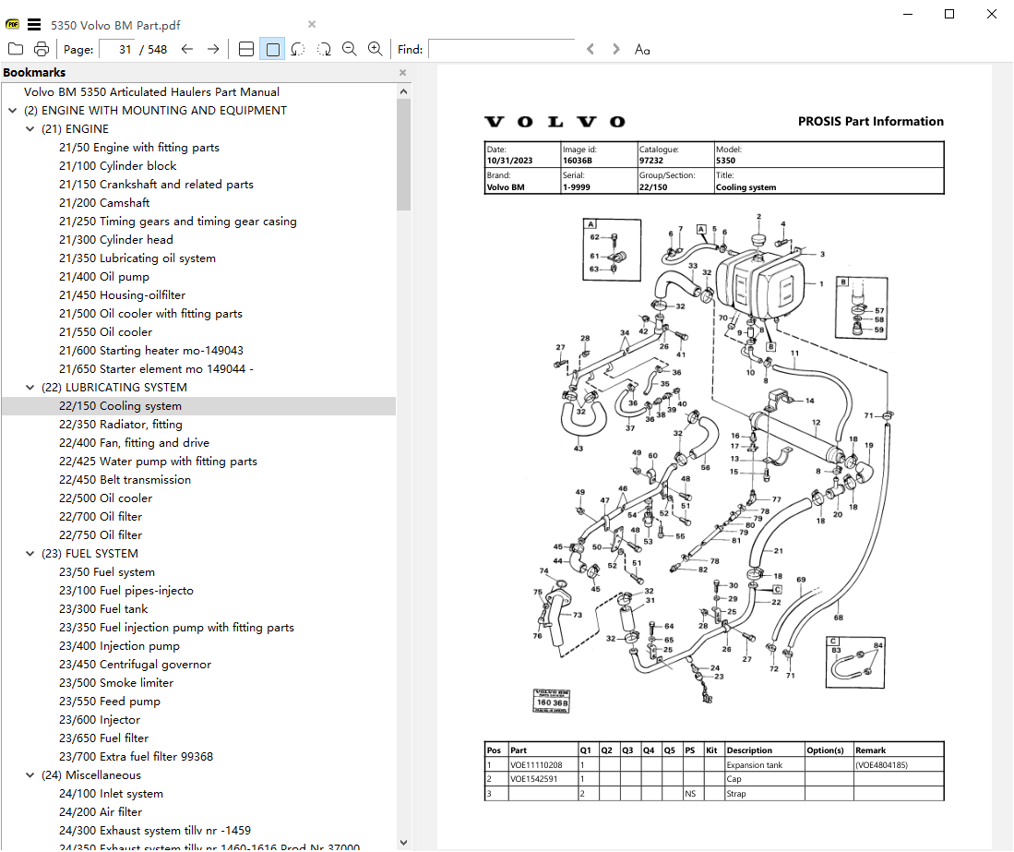This screenshot has height=852, width=1014.
Task: Find previous match arrow
Action: coord(591,49)
